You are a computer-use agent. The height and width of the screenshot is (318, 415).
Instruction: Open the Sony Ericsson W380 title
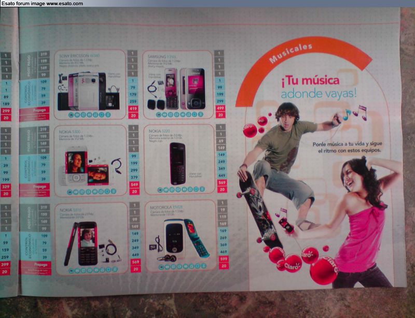click(x=79, y=56)
